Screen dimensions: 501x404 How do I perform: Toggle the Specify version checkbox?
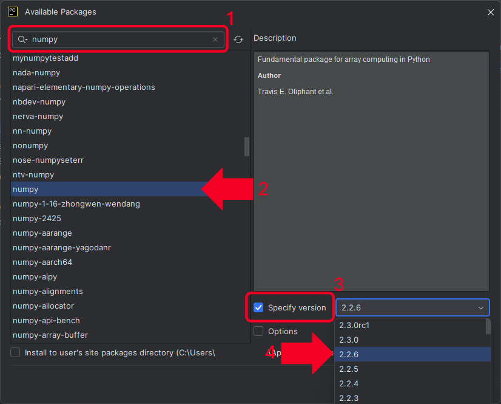[258, 308]
